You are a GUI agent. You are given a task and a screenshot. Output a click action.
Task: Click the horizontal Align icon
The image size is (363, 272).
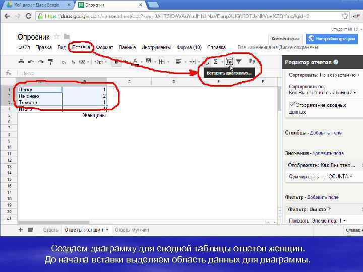point(178,62)
